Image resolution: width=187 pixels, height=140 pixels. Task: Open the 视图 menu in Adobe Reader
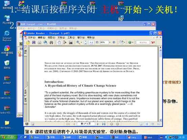[51, 37]
